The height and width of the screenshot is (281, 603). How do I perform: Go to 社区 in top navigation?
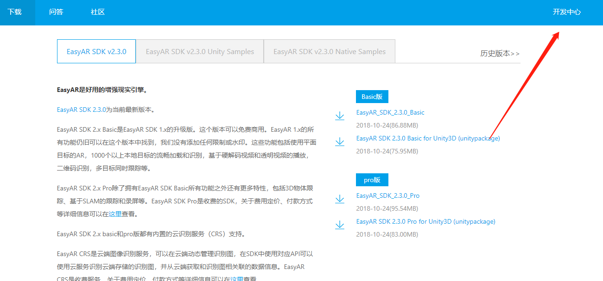pos(98,12)
